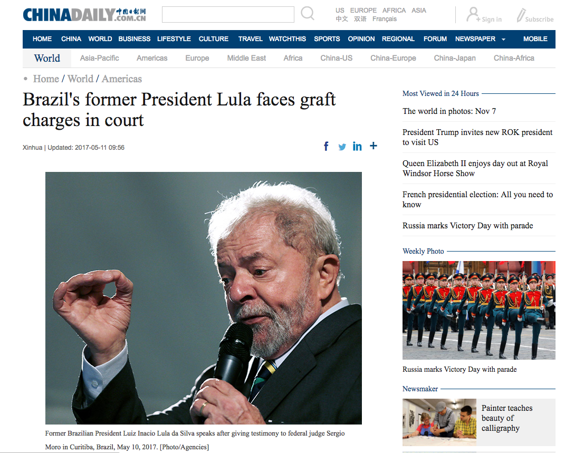
Task: Open the Opinion menu item
Action: [x=361, y=38]
